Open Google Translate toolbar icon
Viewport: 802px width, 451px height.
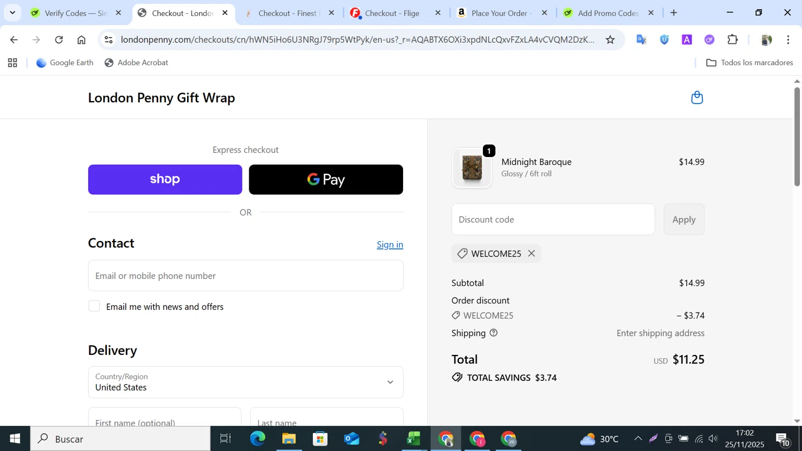pyautogui.click(x=642, y=40)
